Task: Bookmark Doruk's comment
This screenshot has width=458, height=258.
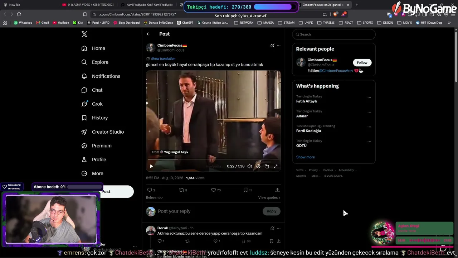Action: coord(272,241)
